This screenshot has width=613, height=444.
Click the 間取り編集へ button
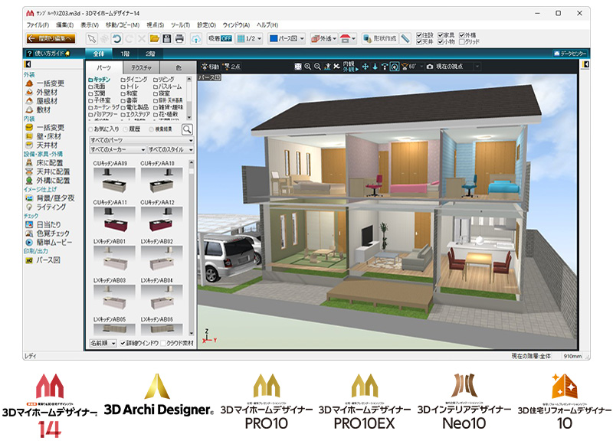(50, 38)
